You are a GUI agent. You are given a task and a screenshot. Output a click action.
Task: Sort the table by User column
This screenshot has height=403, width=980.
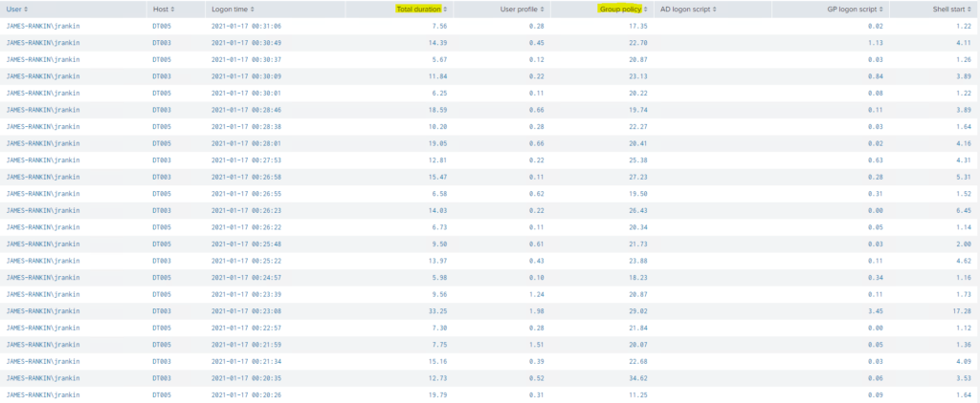click(x=17, y=10)
